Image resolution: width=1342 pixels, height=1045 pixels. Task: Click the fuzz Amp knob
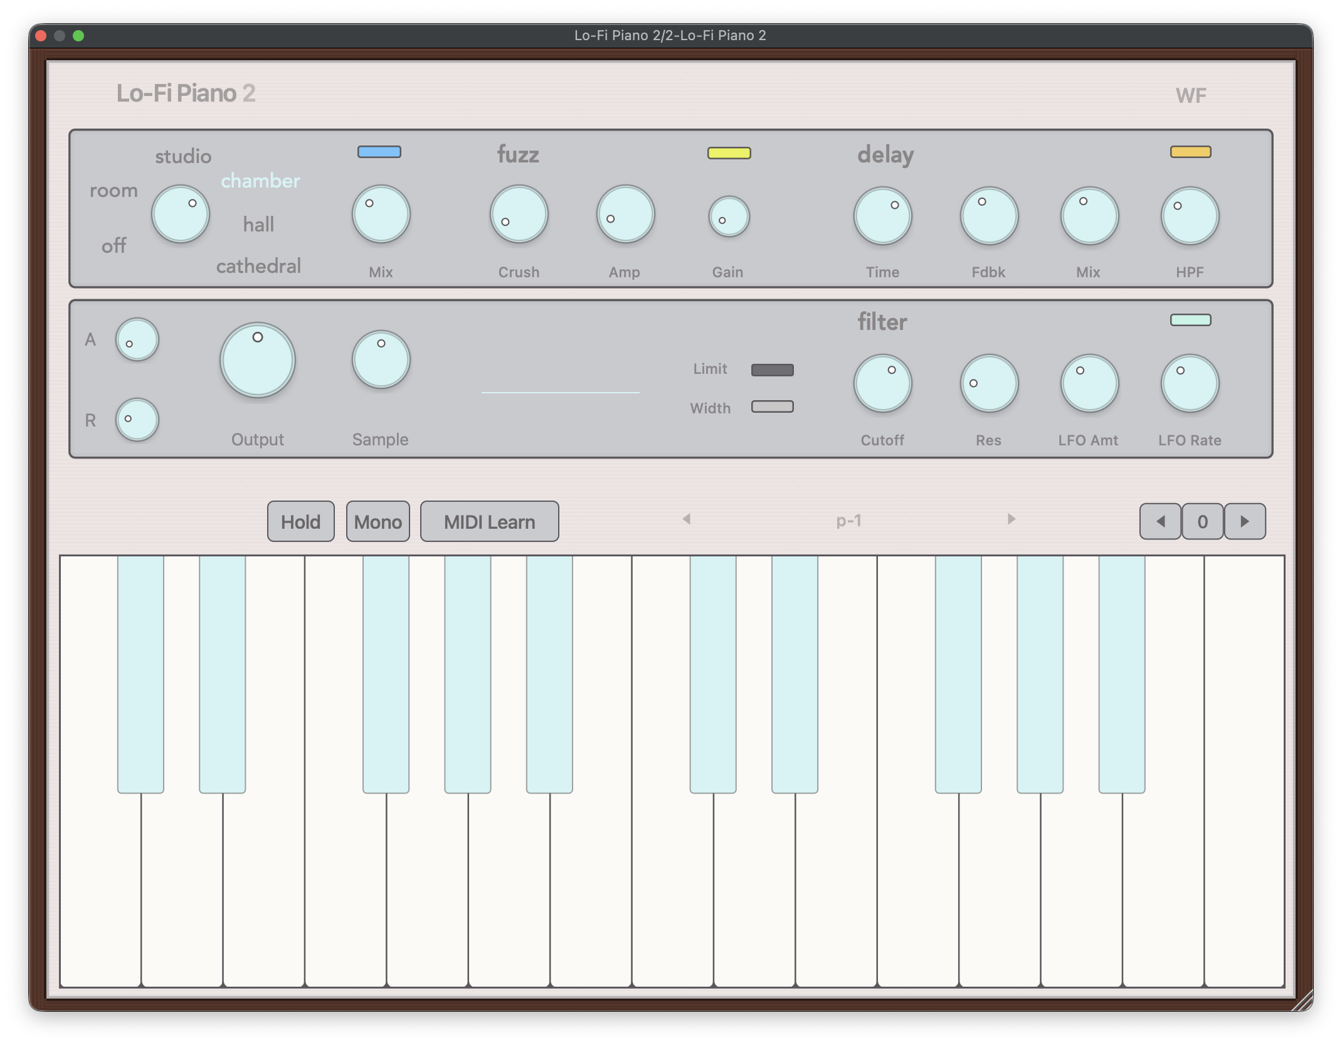626,214
